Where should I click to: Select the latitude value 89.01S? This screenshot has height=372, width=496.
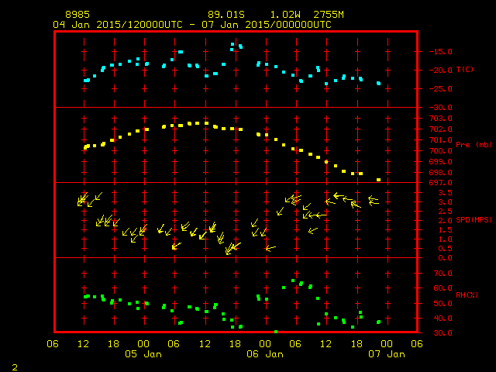226,15
